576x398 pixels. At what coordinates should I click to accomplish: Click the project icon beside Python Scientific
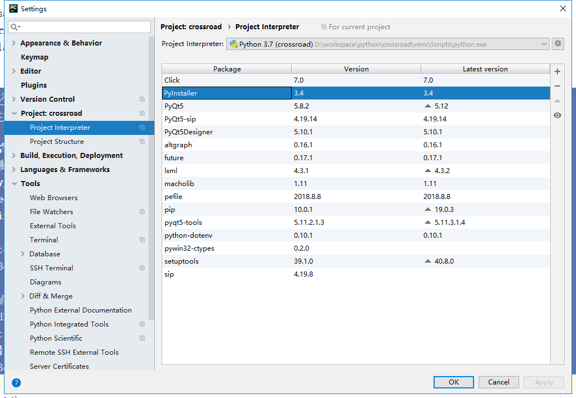[x=142, y=338]
